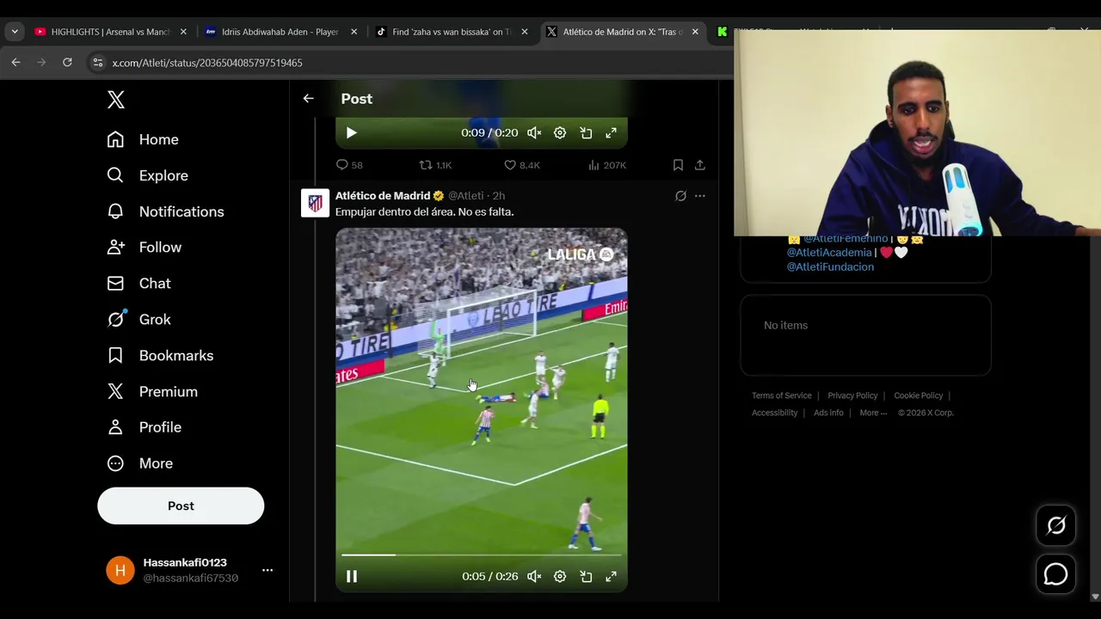Viewport: 1101px width, 619px height.
Task: Open the browser tab search dropdown
Action: tap(15, 32)
